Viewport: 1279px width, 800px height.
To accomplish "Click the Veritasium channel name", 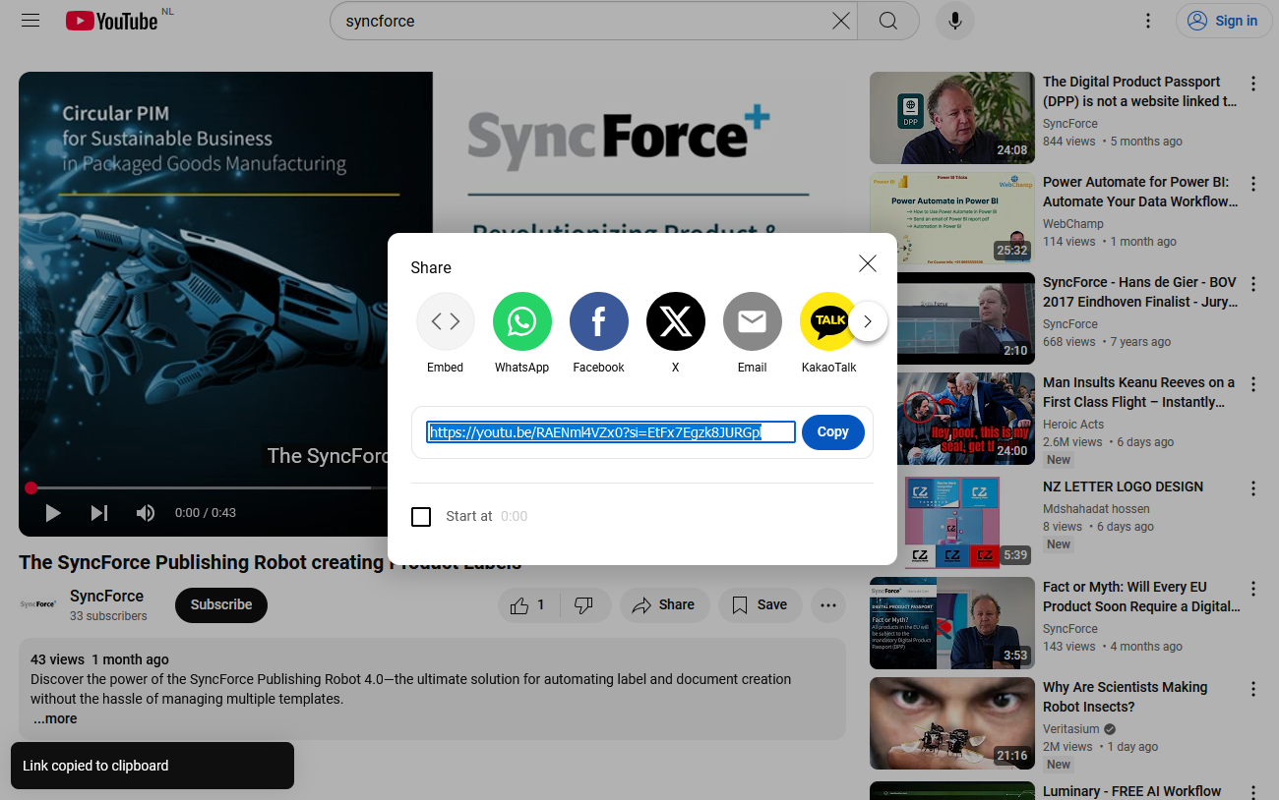I will tap(1070, 729).
